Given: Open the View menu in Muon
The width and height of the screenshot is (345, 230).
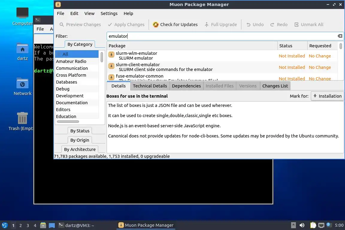Looking at the screenshot, I should tap(89, 13).
